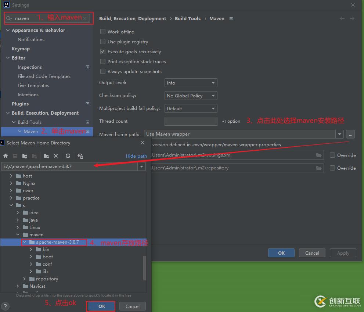Screen dimensions: 364x312
Task: Open the path history dropdown in file chooser
Action: (142, 166)
